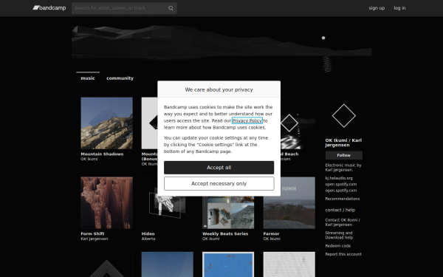Open the blue sky album cover in bottom row
Image resolution: width=443 pixels, height=277 pixels.
[168, 264]
